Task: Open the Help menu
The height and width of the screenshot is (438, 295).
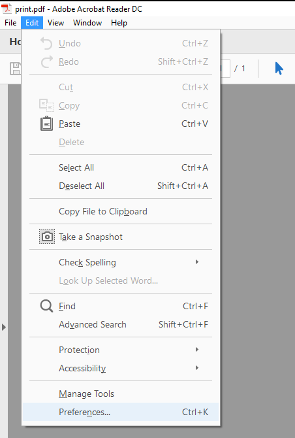Action: (x=119, y=23)
